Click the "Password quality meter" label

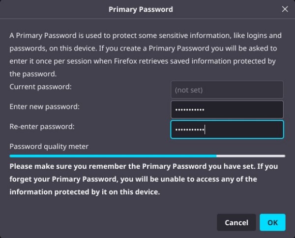click(x=49, y=146)
